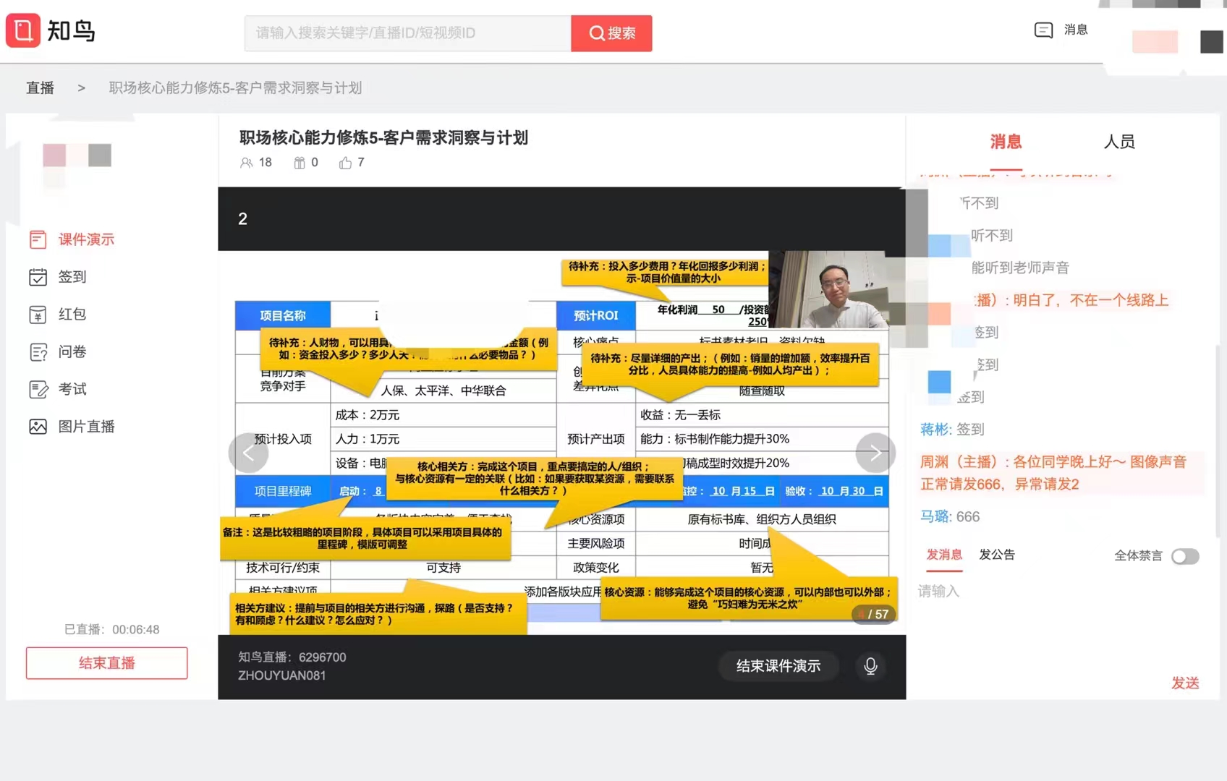The image size is (1227, 781).
Task: Open the 红包 red packet icon
Action: coord(38,315)
